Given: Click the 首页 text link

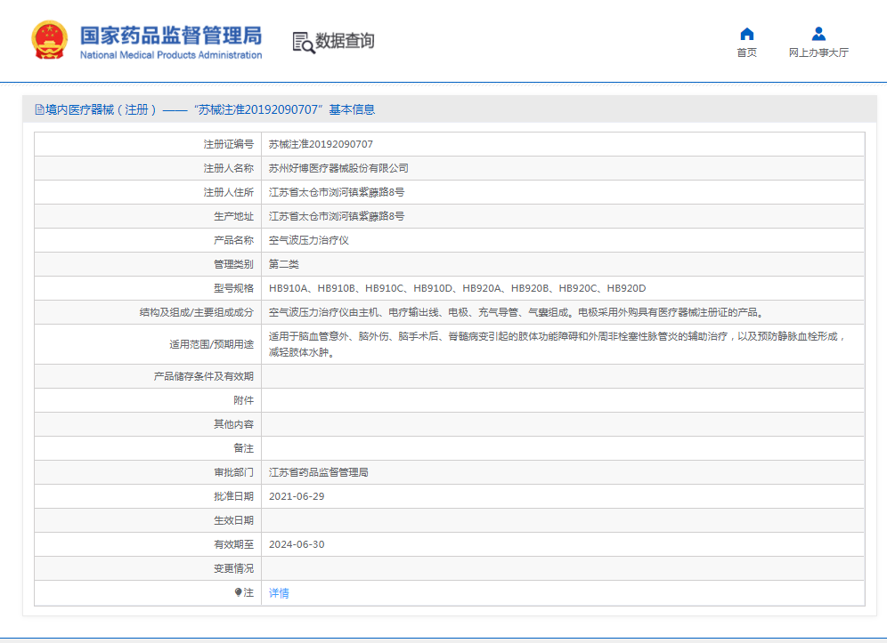Looking at the screenshot, I should point(746,52).
